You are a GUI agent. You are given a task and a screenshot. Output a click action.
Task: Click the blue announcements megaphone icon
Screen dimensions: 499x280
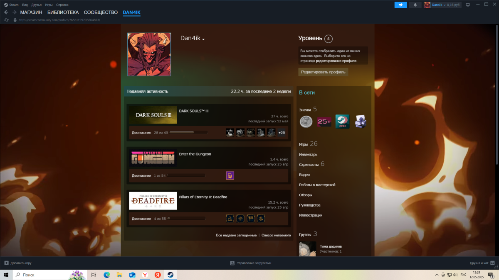pos(401,5)
